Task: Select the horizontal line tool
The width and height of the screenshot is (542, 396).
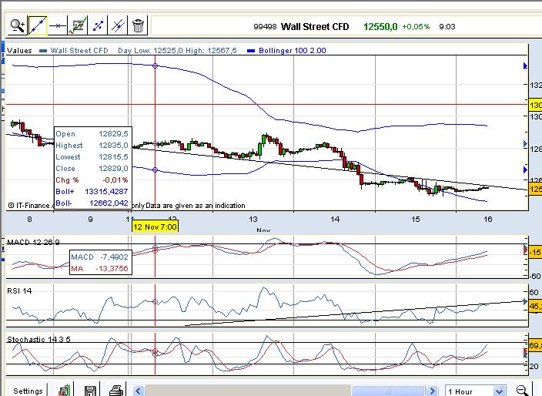Action: (58, 25)
